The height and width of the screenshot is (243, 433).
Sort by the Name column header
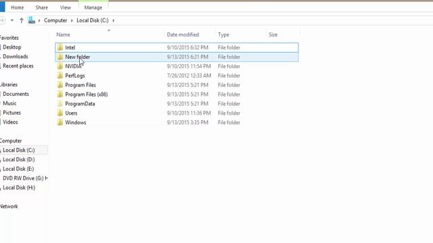coord(63,34)
